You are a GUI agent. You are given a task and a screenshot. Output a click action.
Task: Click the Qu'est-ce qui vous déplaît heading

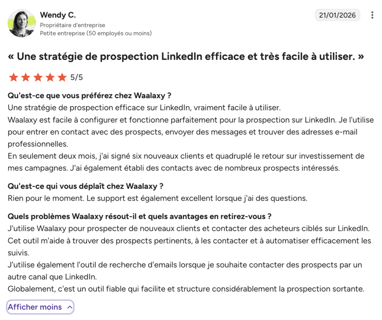(x=86, y=185)
